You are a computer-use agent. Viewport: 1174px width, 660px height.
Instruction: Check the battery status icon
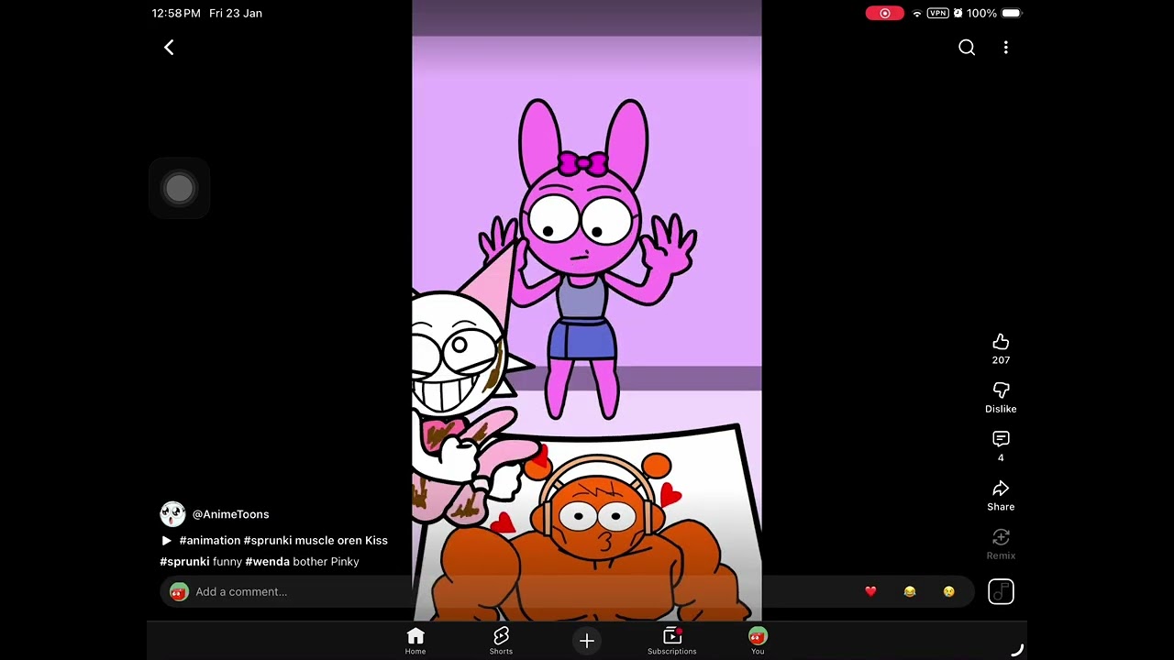point(1011,14)
